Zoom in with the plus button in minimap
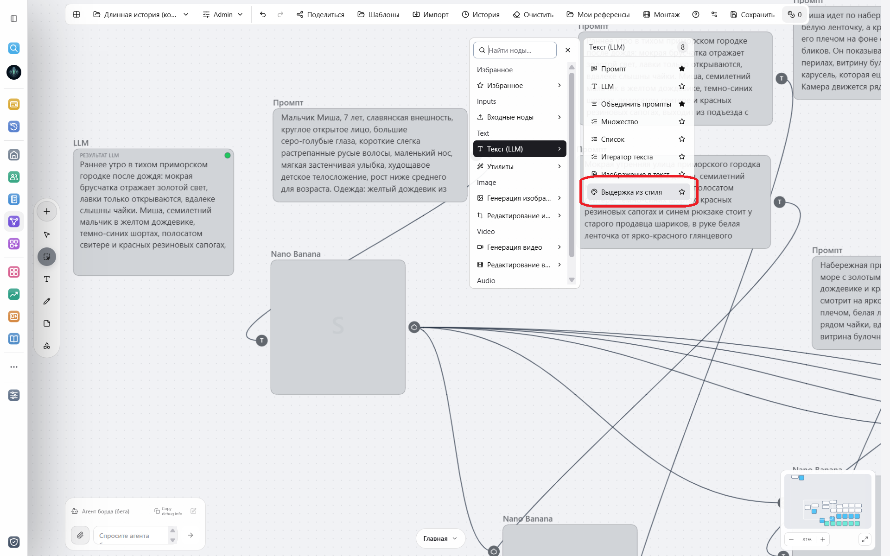The height and width of the screenshot is (556, 890). (x=823, y=539)
